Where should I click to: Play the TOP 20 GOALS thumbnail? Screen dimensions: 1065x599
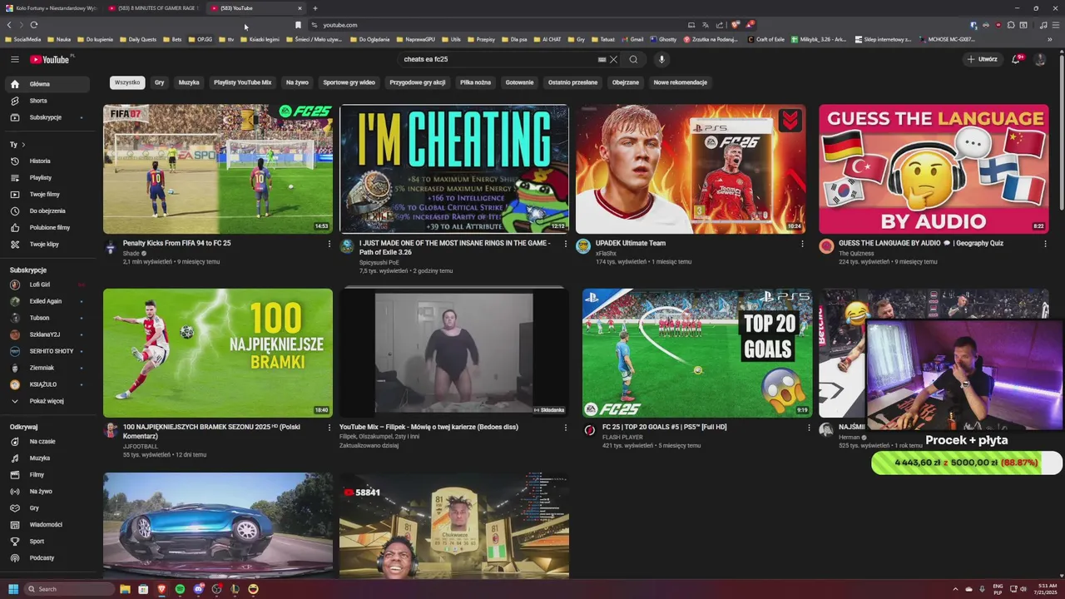tap(697, 353)
